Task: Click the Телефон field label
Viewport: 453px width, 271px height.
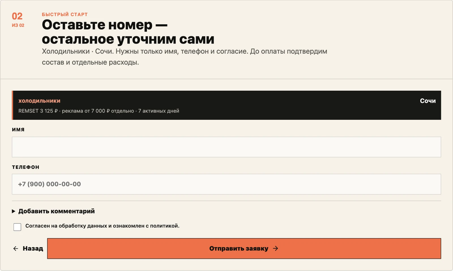Action: [x=25, y=167]
